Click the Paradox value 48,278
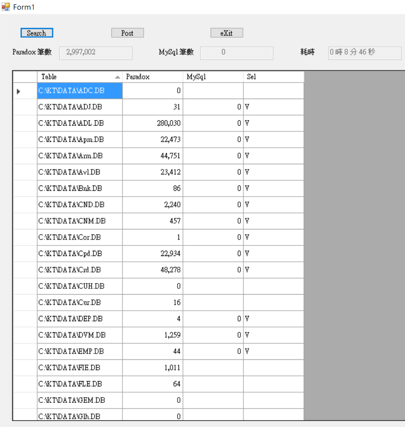 click(153, 270)
